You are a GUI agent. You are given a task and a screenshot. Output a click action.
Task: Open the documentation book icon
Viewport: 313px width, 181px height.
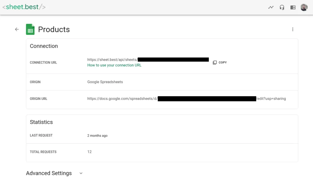click(293, 7)
